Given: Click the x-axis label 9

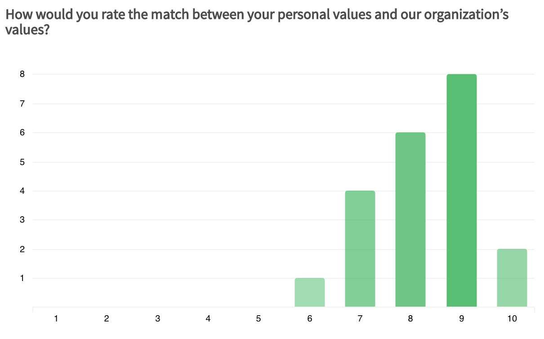Looking at the screenshot, I should (461, 319).
